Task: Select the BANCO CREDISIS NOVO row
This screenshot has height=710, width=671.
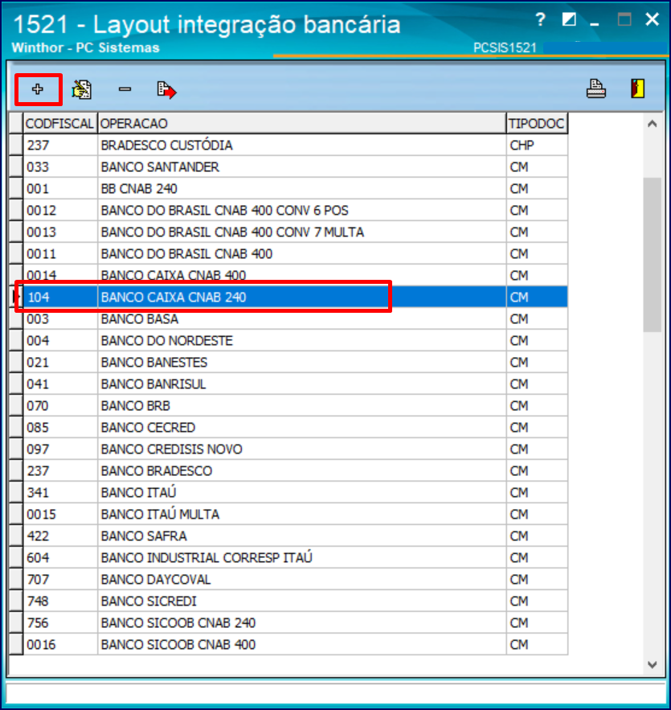Action: (295, 449)
